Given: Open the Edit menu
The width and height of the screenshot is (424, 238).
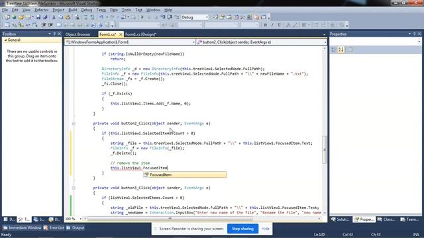Looking at the screenshot, I should 15,10.
